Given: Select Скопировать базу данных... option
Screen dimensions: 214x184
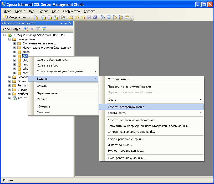Looking at the screenshot, I should pos(127,158).
